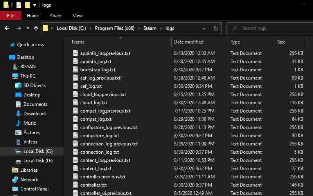
Task: Open the File menu tab
Action: point(11,16)
